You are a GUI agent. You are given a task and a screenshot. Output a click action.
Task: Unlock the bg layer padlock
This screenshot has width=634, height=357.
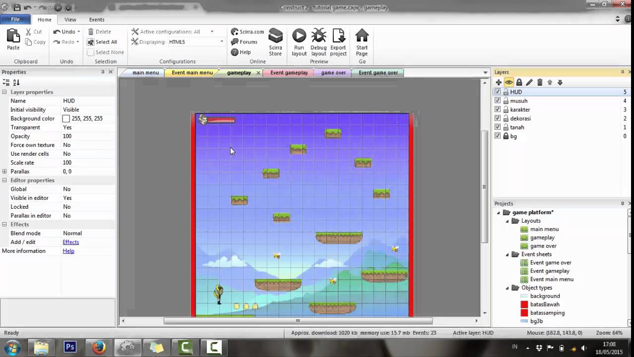coord(506,136)
